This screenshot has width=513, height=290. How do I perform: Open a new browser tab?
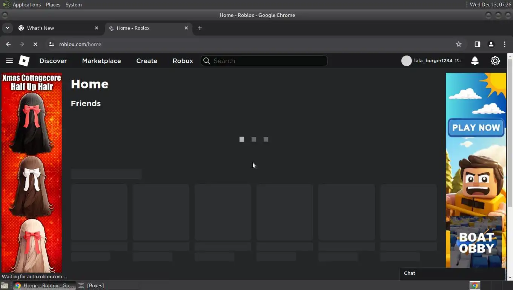[x=200, y=28]
